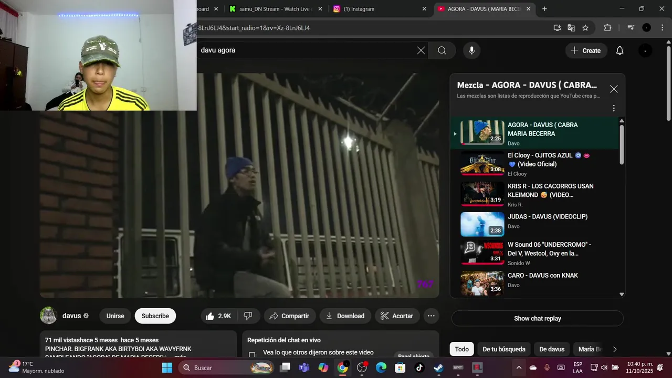
Task: Play KRIS R - LOS CACORROS from playlist
Action: tap(534, 195)
